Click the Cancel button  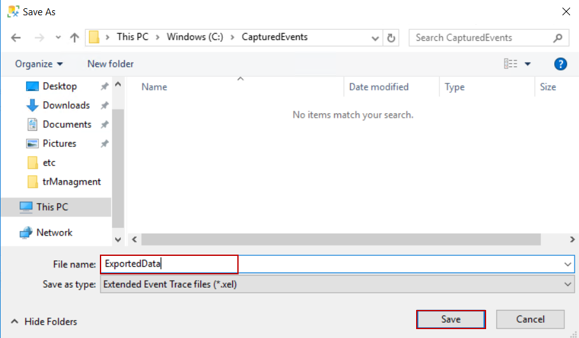click(530, 320)
